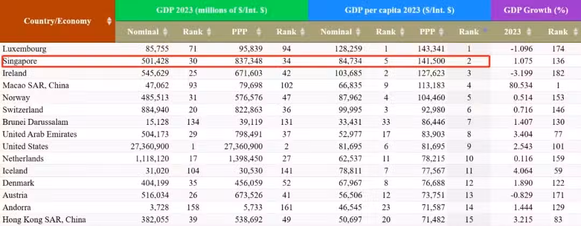Viewport: 581px width, 226px height.
Task: Select the Hong Kong SAR, China row name
Action: [44, 220]
